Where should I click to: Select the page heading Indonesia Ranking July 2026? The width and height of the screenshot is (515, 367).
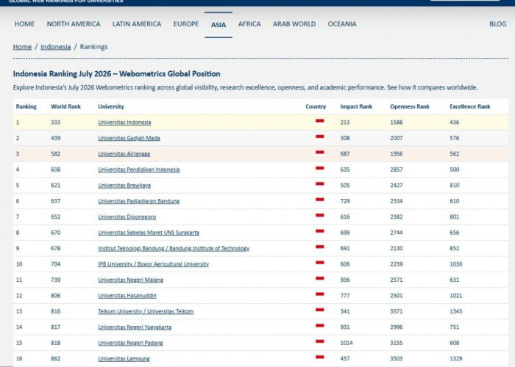click(x=116, y=73)
